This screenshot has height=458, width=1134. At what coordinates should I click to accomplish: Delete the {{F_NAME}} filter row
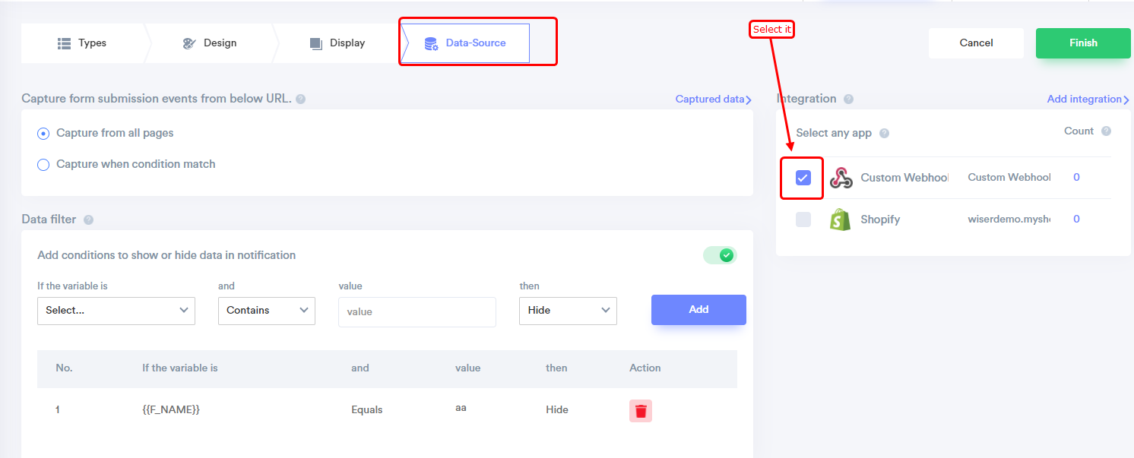[641, 411]
